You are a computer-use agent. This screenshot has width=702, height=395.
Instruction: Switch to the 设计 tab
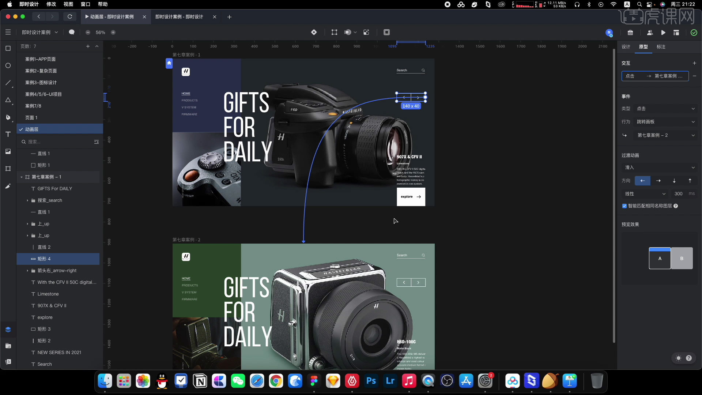(626, 47)
